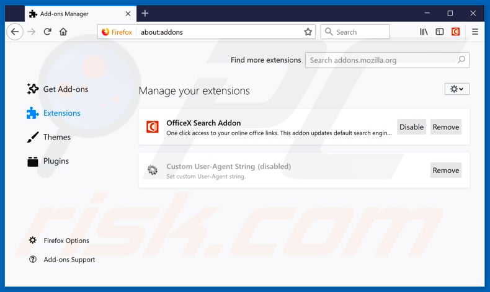This screenshot has width=490, height=292.
Task: Open Get Add-ons section
Action: [x=58, y=89]
